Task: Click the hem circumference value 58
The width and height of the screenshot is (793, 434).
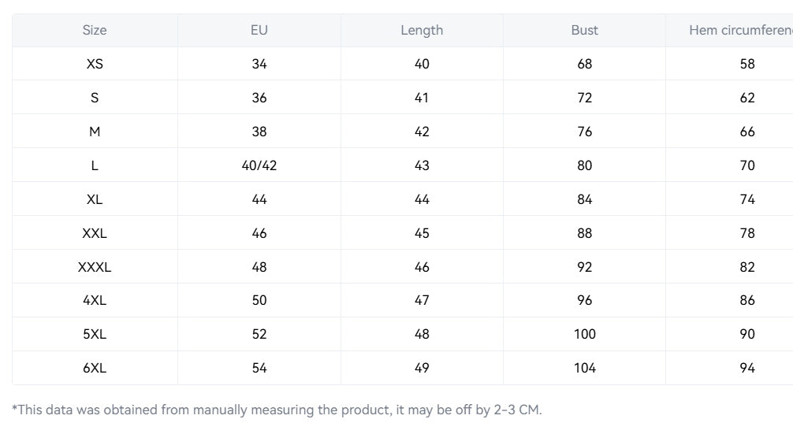Action: point(747,64)
